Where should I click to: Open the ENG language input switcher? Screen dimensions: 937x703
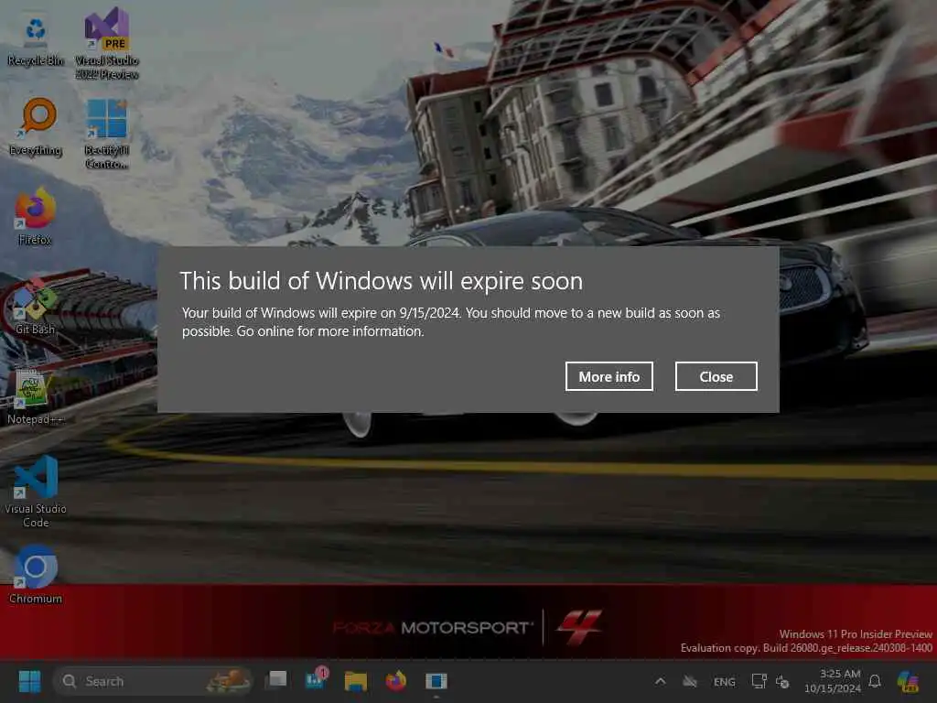point(725,682)
